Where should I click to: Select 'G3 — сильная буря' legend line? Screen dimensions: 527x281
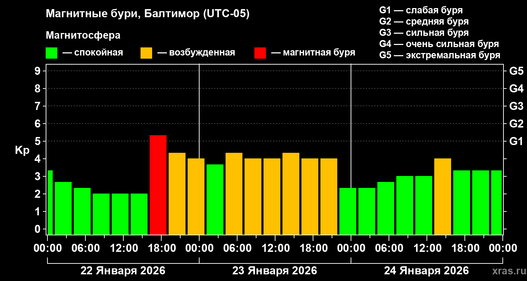(x=424, y=33)
